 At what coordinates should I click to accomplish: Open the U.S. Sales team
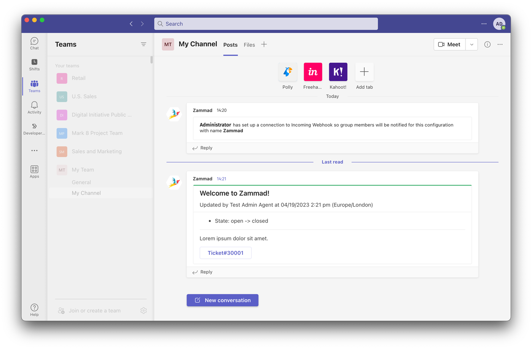pyautogui.click(x=100, y=96)
